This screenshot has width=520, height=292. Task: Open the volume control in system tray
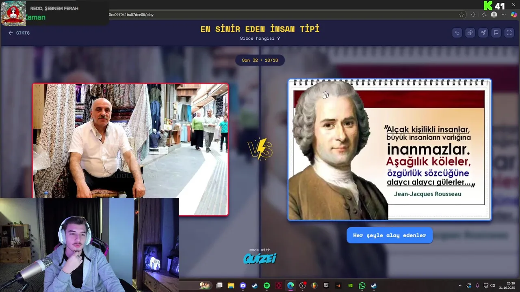coord(492,286)
